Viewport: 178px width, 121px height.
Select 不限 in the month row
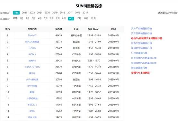pyautogui.click(x=15, y=18)
